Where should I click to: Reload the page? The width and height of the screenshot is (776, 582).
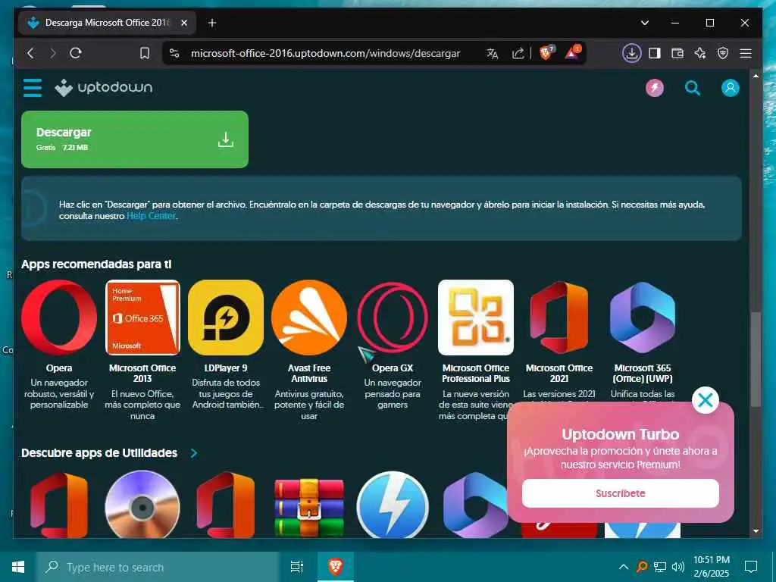pos(76,53)
